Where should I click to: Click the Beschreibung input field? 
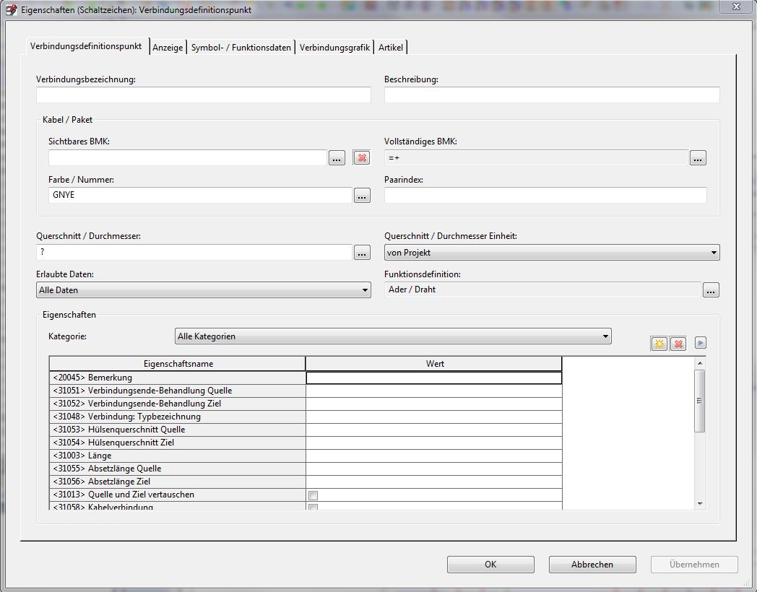coord(552,95)
